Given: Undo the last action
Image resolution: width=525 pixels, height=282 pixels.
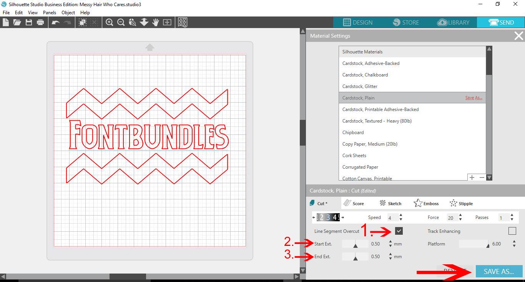Looking at the screenshot, I should (56, 23).
